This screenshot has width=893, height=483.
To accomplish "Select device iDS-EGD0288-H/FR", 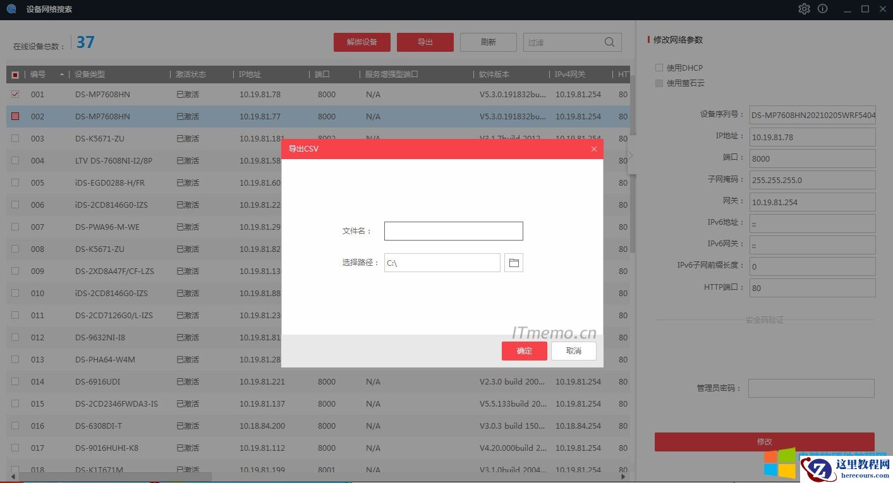I will pyautogui.click(x=110, y=182).
